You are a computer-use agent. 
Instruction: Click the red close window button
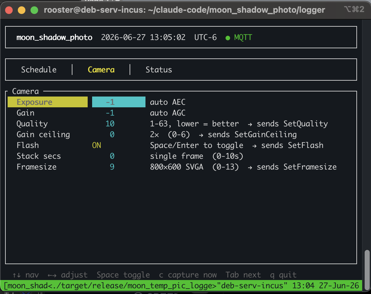pos(9,10)
